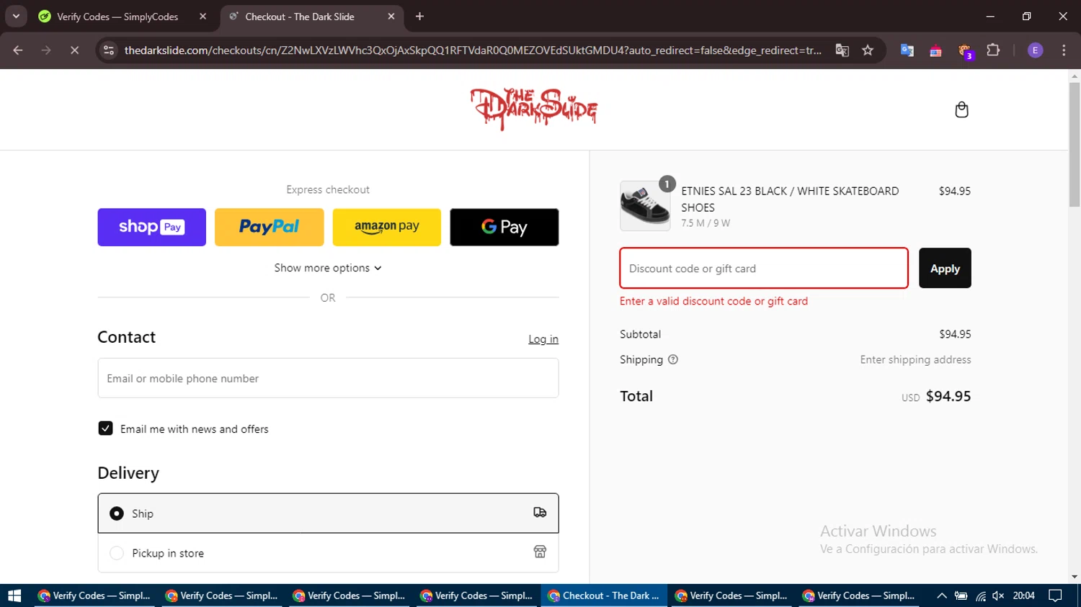Image resolution: width=1081 pixels, height=607 pixels.
Task: Go back to the previous page
Action: click(18, 50)
